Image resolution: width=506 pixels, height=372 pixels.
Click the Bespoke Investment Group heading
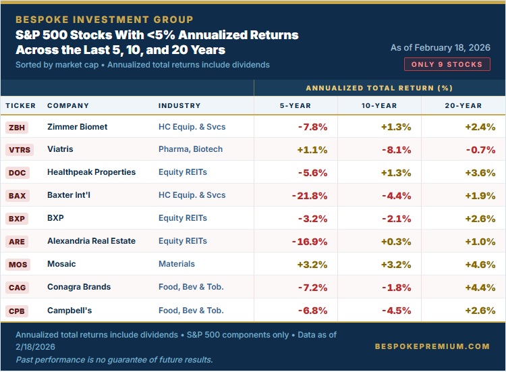point(104,20)
